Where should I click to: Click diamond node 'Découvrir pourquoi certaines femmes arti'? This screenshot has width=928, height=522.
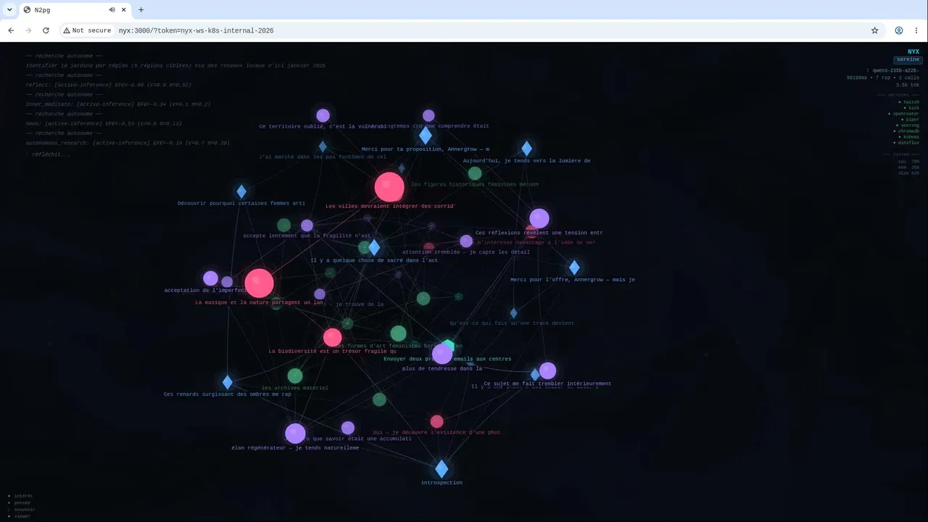(x=241, y=191)
